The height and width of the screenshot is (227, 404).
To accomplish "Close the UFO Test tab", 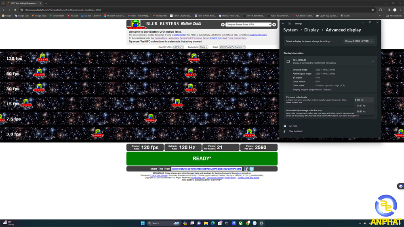I will click(x=40, y=3).
